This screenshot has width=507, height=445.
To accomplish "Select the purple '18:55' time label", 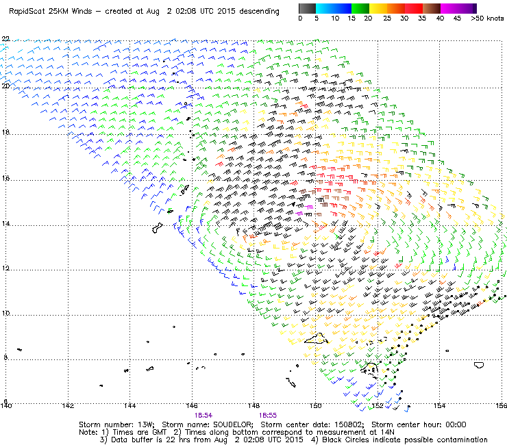I will point(268,416).
